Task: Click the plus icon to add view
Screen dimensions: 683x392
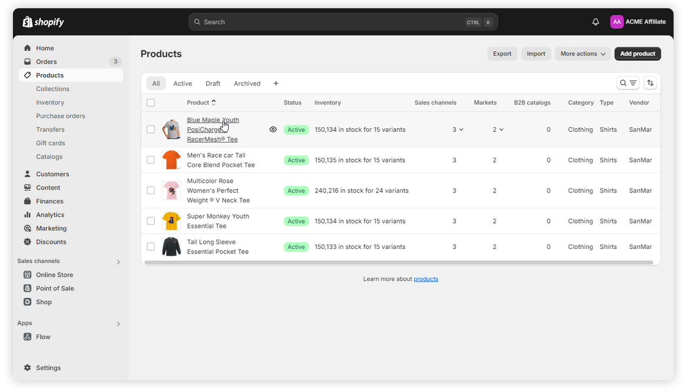Action: 276,84
